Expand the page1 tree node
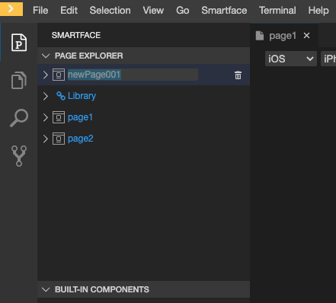 [x=46, y=117]
